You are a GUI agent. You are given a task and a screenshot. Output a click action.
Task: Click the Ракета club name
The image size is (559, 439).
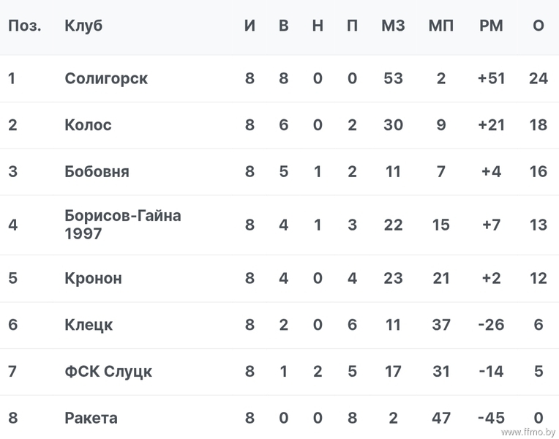(91, 418)
